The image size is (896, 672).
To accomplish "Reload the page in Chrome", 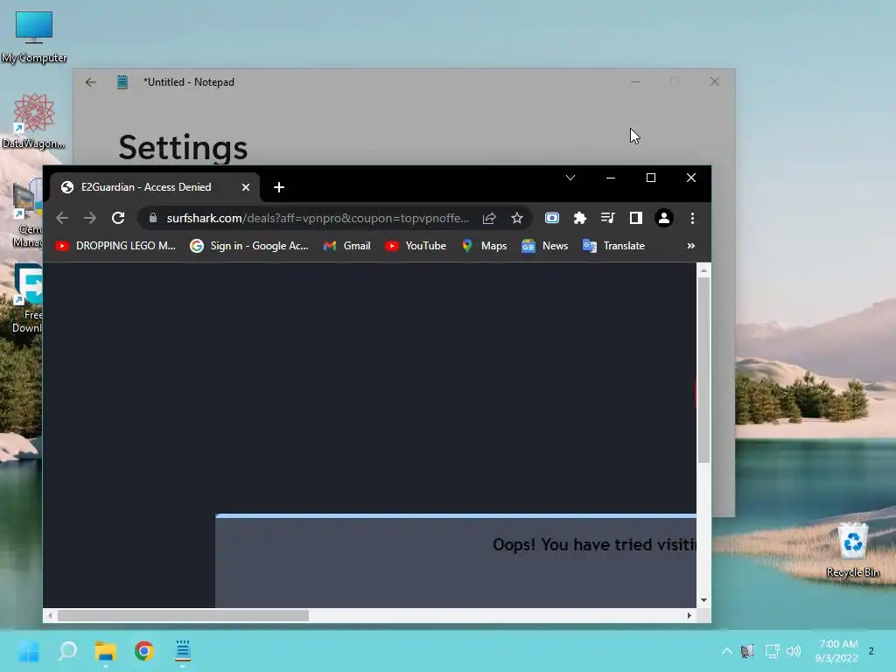I will 118,218.
